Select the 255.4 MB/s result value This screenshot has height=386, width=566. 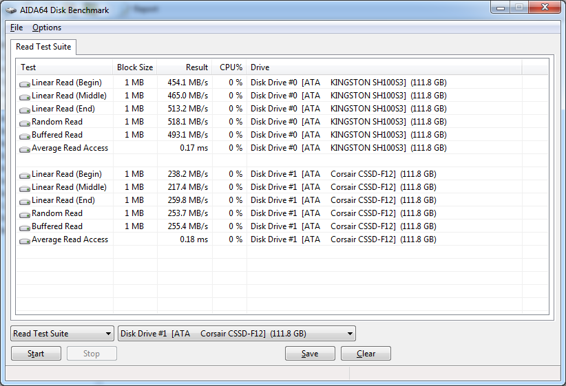point(188,226)
